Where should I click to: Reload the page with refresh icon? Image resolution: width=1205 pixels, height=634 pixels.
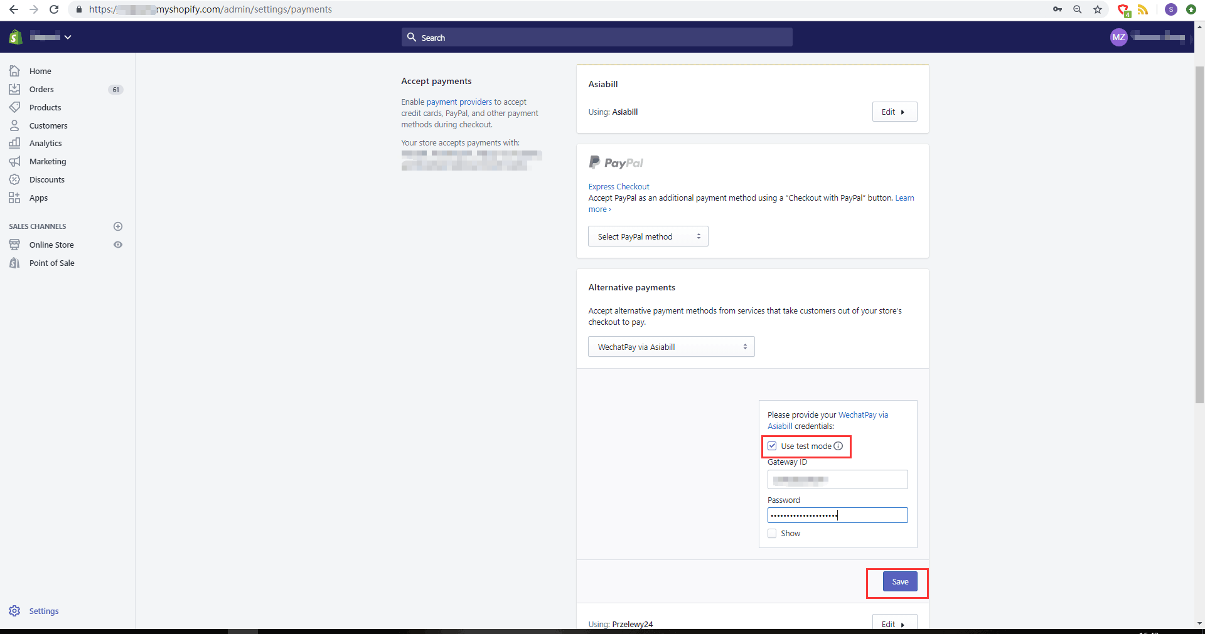tap(54, 9)
